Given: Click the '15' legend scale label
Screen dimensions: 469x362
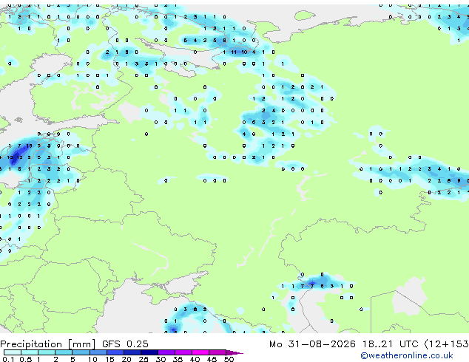Looking at the screenshot, I should (109, 359).
